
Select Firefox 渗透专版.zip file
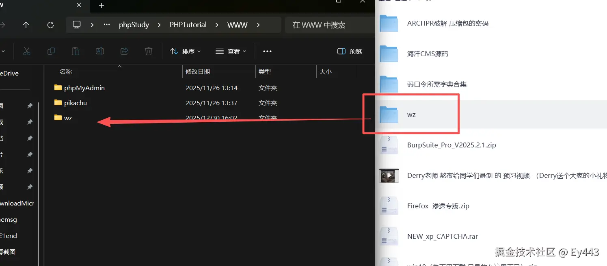(438, 206)
